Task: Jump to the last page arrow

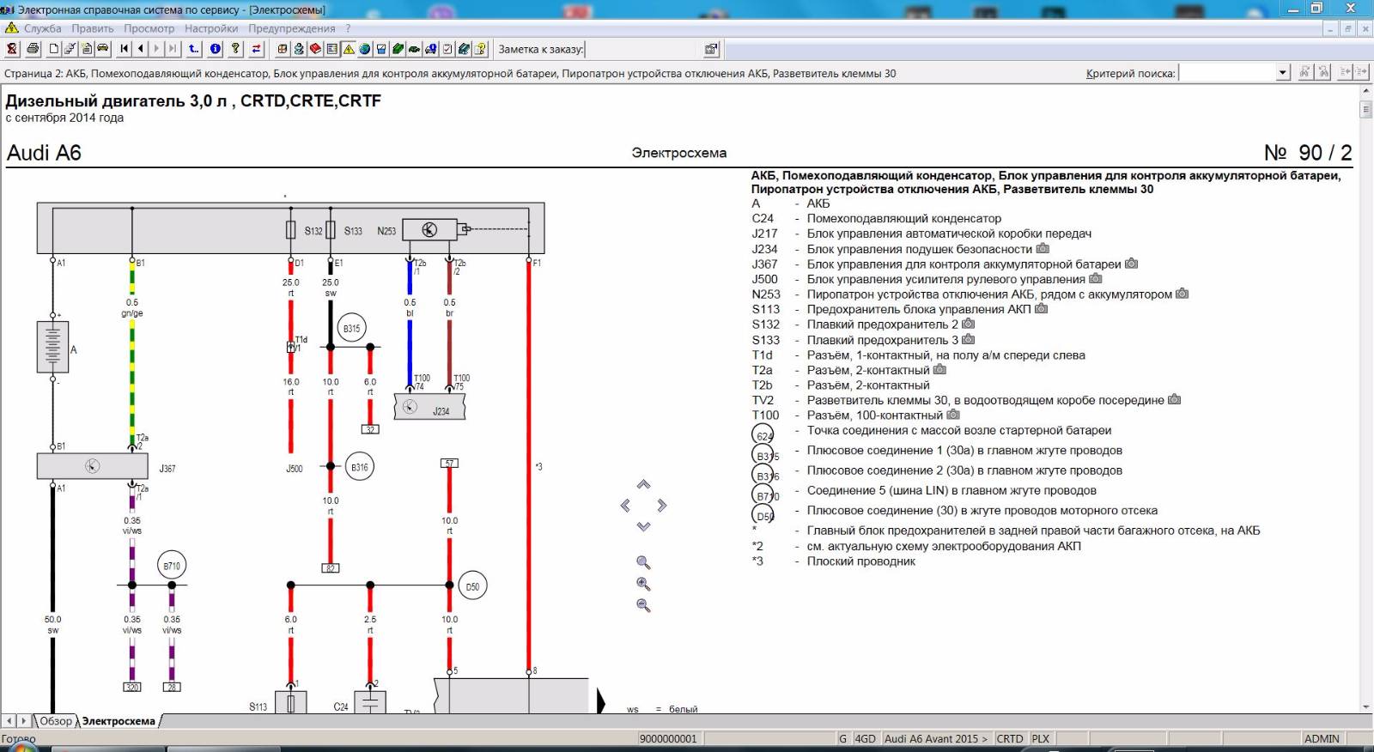Action: pos(173,49)
